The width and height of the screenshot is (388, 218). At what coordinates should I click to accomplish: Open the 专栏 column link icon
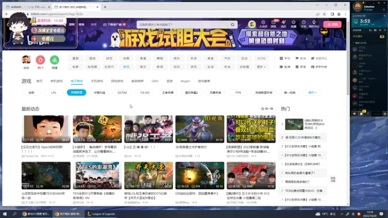tap(285, 59)
